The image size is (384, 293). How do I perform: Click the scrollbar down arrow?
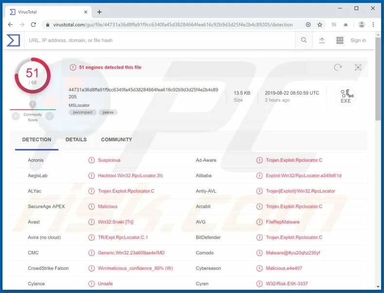tap(378, 287)
